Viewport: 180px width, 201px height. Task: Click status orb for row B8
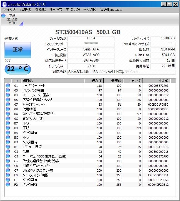click(8, 128)
